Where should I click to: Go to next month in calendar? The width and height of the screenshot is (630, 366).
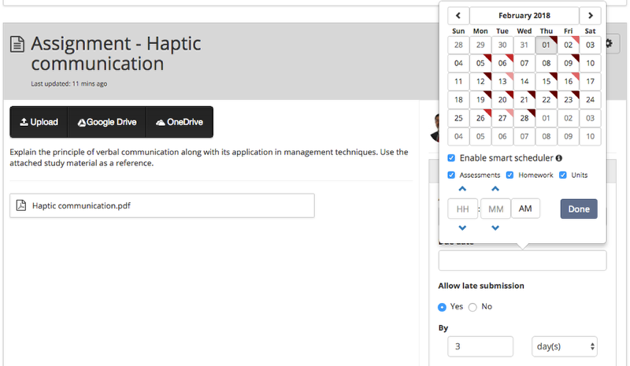[590, 16]
